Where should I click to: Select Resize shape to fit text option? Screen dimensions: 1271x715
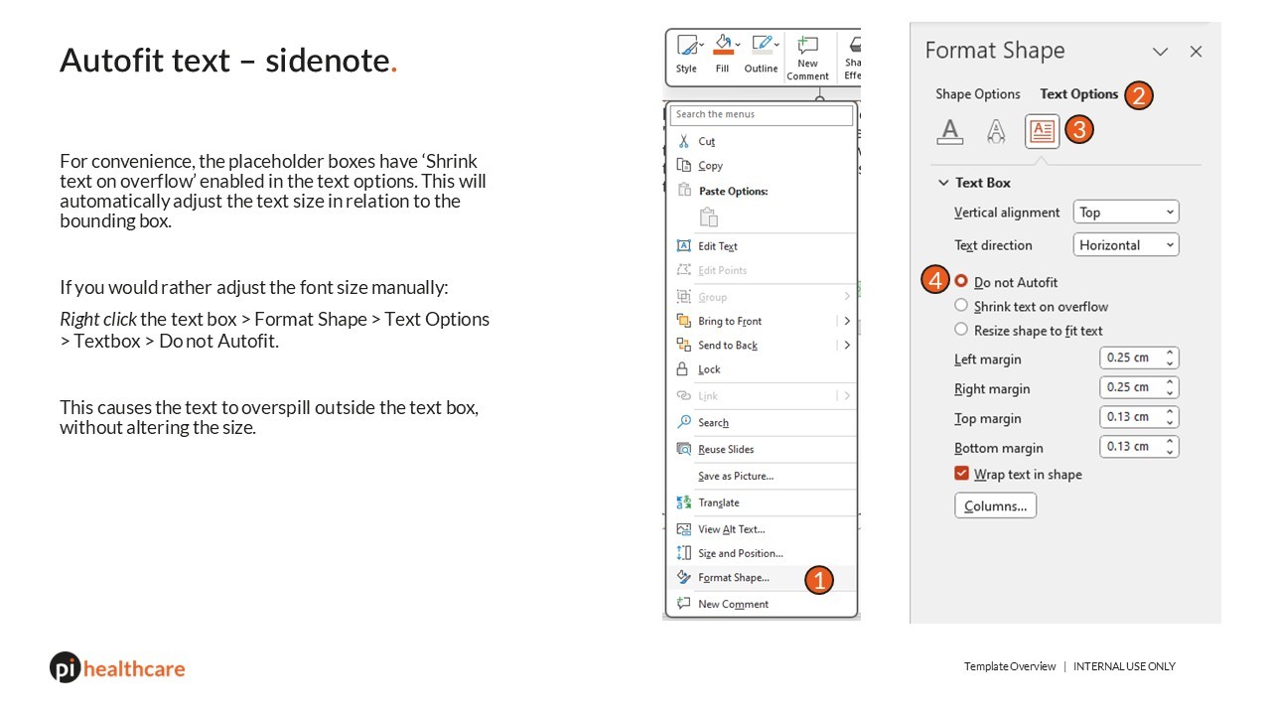(1028, 330)
